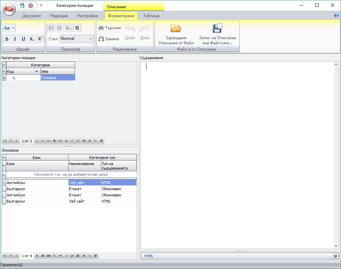341x269 pixels.
Task: Click the filter funnel in categories navigator
Action: (101, 141)
